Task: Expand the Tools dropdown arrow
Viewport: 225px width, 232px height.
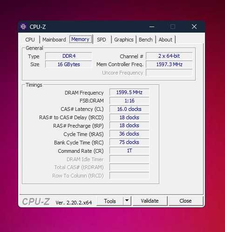Action: 127,201
